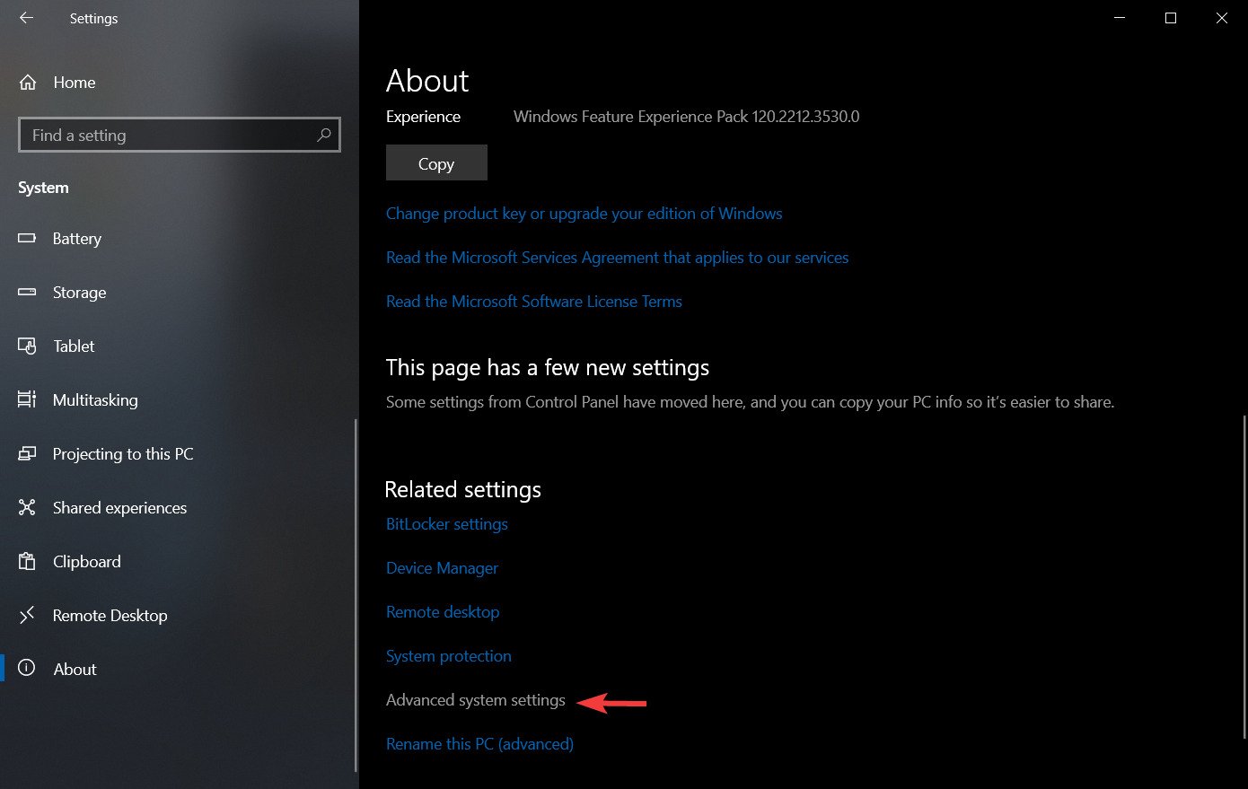Open Change product key or upgrade link
This screenshot has height=789, width=1248.
pyautogui.click(x=584, y=214)
